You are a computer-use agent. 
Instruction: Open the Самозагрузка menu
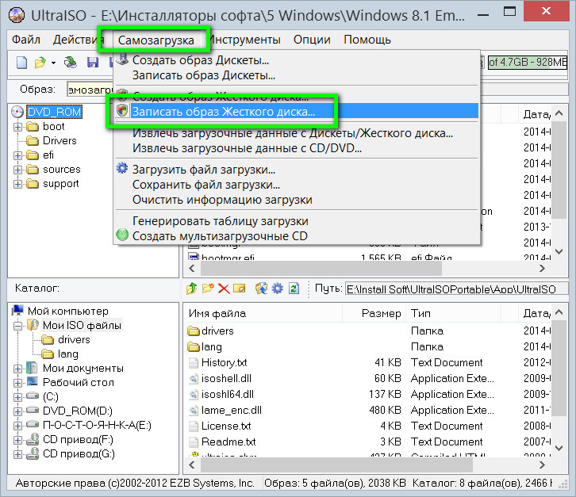(x=156, y=40)
